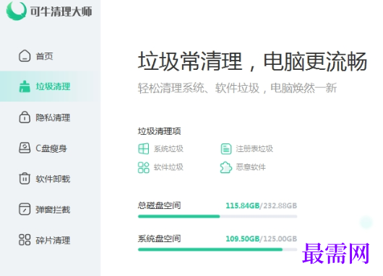Go to 隐私清理 in the sidebar
383x276 pixels.
50,117
